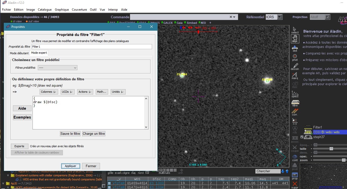
Task: Open the 'Colonnes' column list button
Action: 49,92
